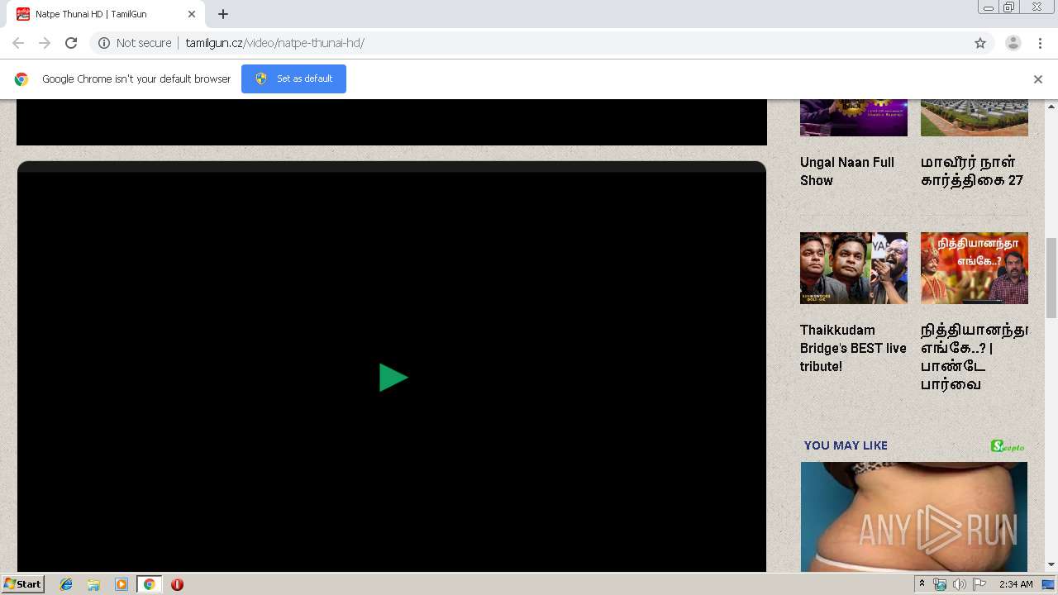Viewport: 1058px width, 595px height.
Task: Open Thaikkudam Bridge's BEST live tribute link
Action: coord(853,348)
